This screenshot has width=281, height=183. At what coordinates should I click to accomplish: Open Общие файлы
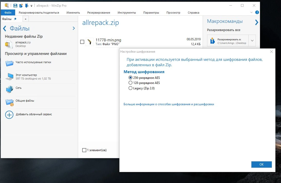click(x=25, y=101)
